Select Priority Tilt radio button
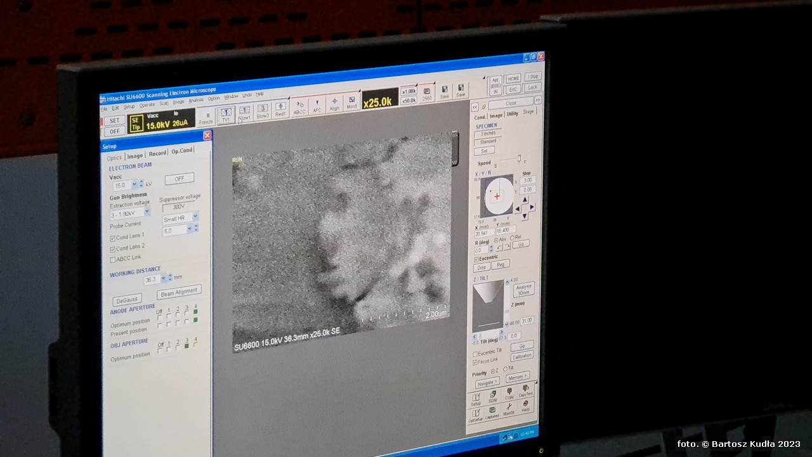812x457 pixels. [505, 368]
